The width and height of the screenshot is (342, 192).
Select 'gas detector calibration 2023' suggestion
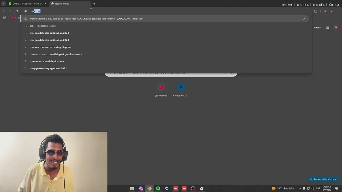tap(166, 40)
